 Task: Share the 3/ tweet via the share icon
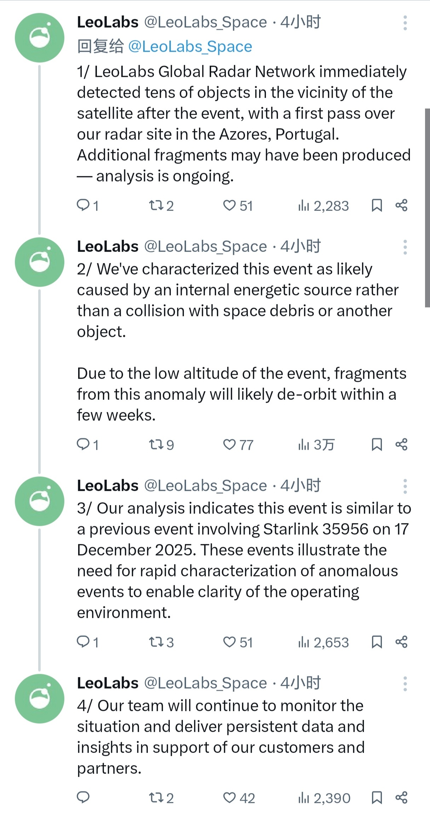(401, 641)
